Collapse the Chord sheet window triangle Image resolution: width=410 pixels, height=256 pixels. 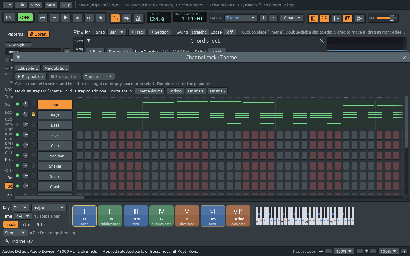(89, 41)
